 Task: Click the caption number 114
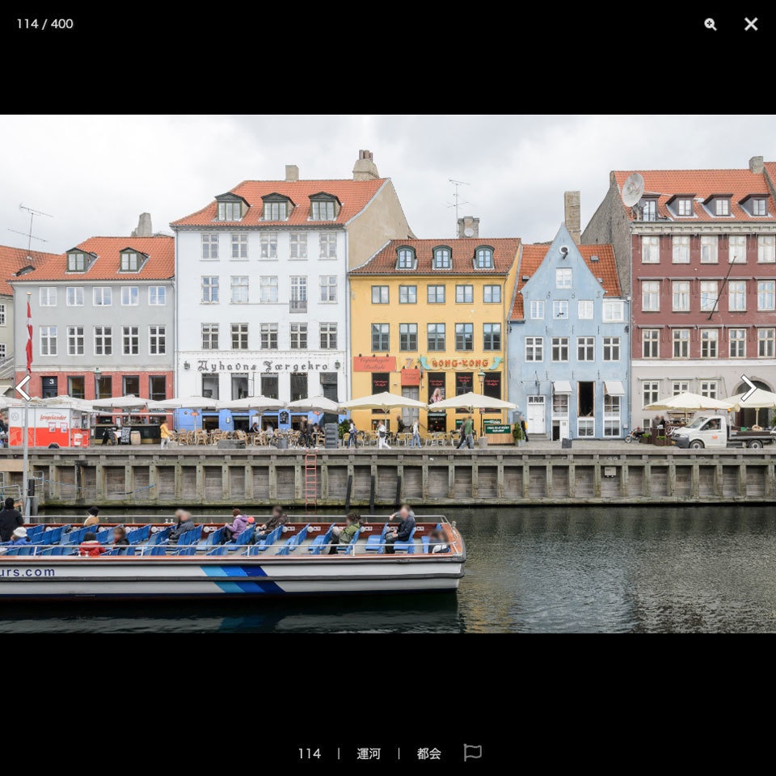coord(310,753)
